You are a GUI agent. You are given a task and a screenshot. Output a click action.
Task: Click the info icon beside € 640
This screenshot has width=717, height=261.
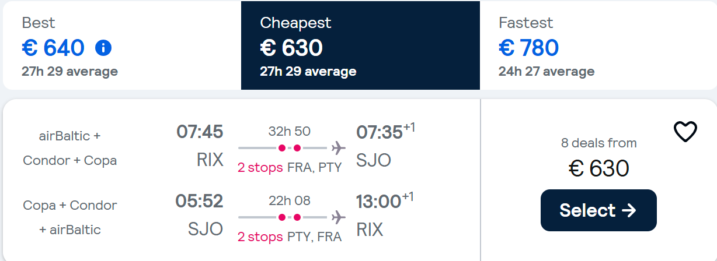[103, 48]
